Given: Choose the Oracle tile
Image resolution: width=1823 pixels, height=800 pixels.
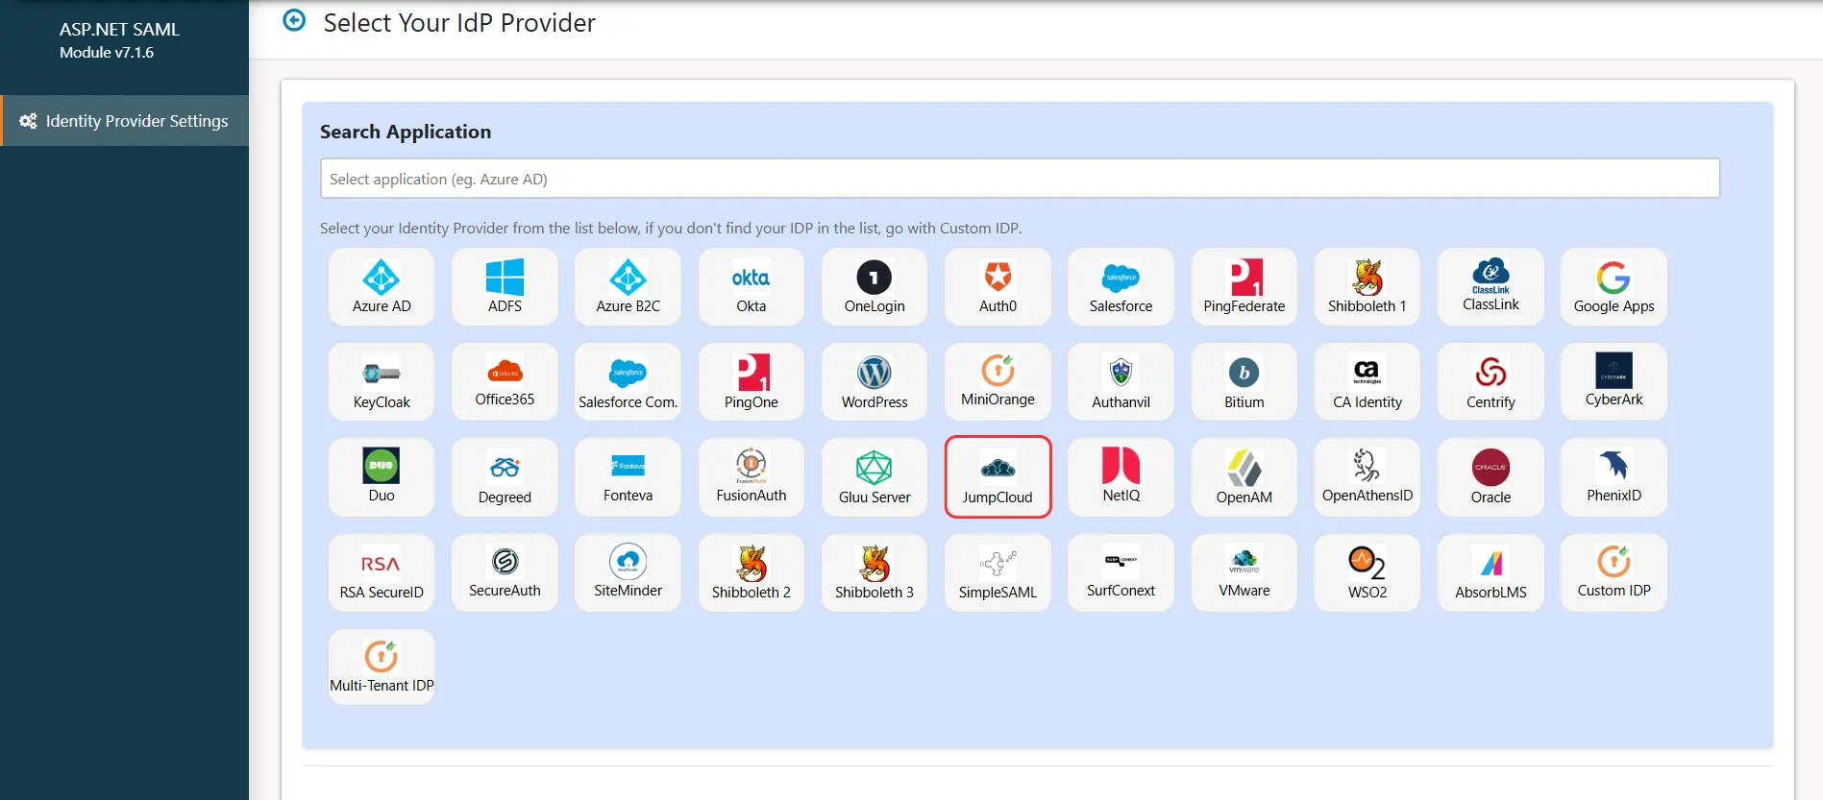Looking at the screenshot, I should pos(1490,477).
